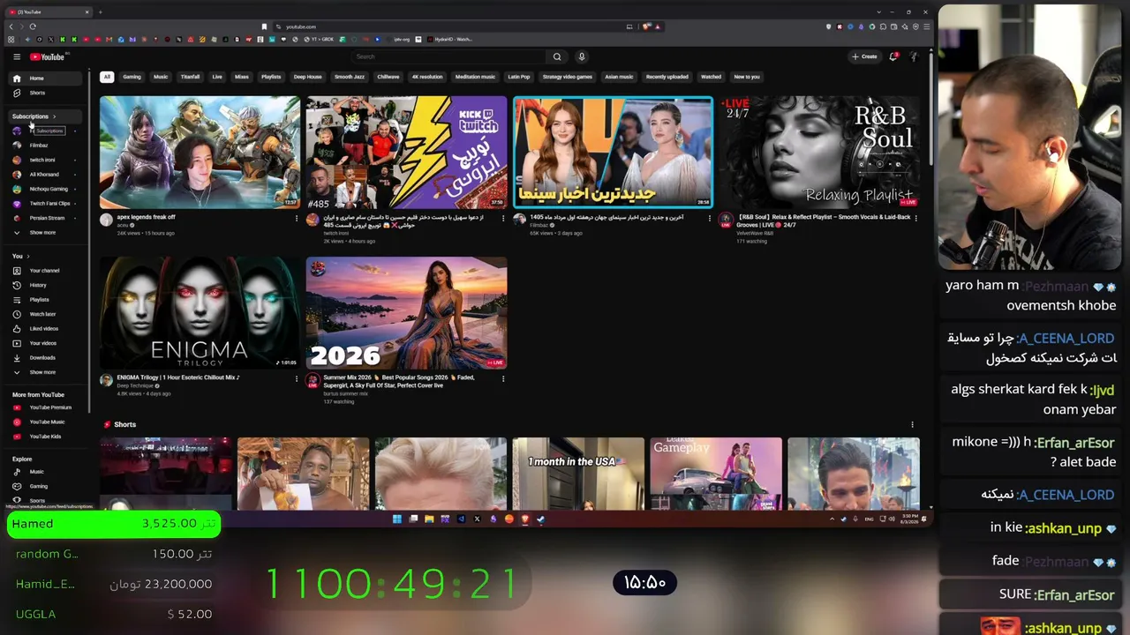The image size is (1130, 635).
Task: Play the Summer Mix 2026 live thumbnail
Action: click(x=407, y=313)
